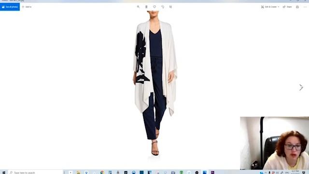The width and height of the screenshot is (309, 174).
Task: Open File Explorer from the taskbar
Action: pyautogui.click(x=78, y=173)
